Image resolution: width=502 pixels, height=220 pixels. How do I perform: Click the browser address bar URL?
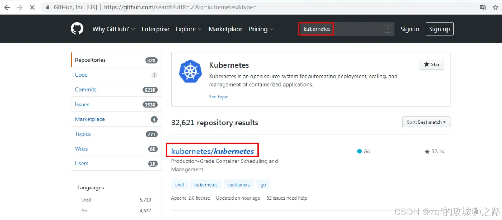[x=180, y=7]
